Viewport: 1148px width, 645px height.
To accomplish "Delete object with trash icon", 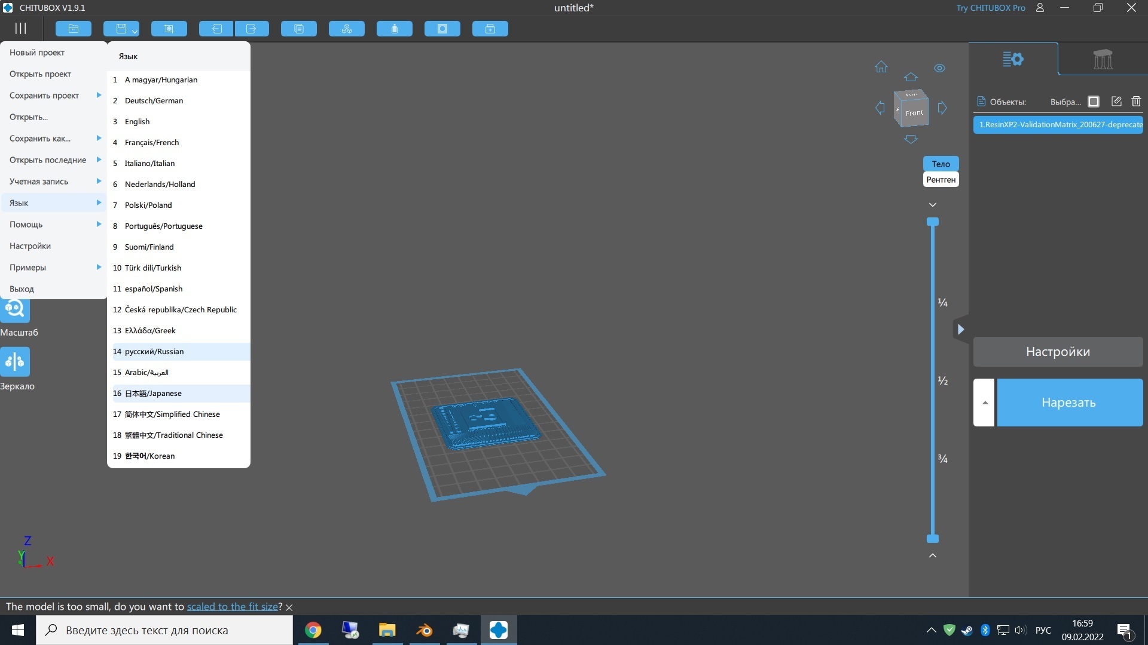I will [x=1136, y=102].
